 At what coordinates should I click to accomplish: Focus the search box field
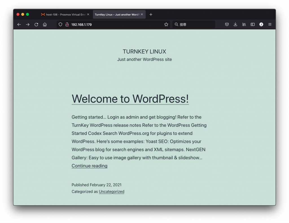pos(194,24)
